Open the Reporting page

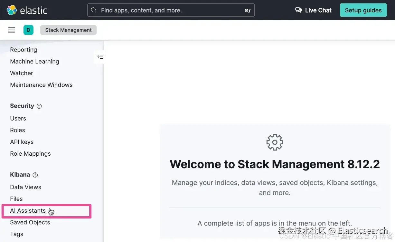point(24,50)
